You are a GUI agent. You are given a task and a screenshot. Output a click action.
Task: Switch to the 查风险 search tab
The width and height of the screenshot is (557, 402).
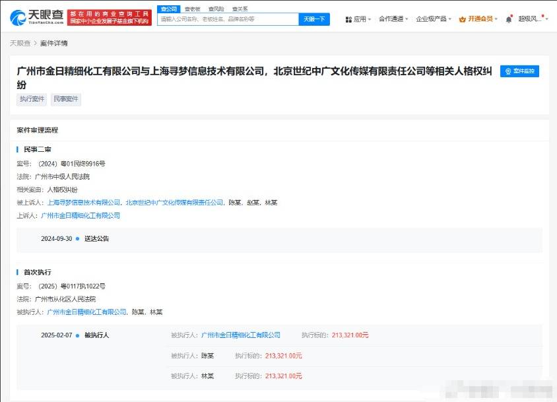[216, 9]
